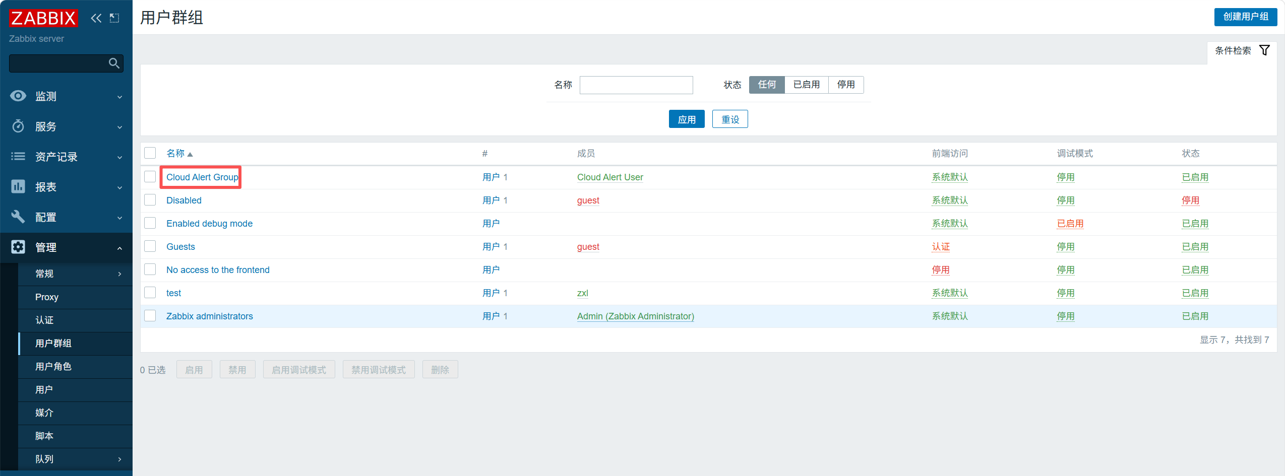Expand the 队列 submenu arrow
This screenshot has width=1285, height=476.
tap(119, 459)
